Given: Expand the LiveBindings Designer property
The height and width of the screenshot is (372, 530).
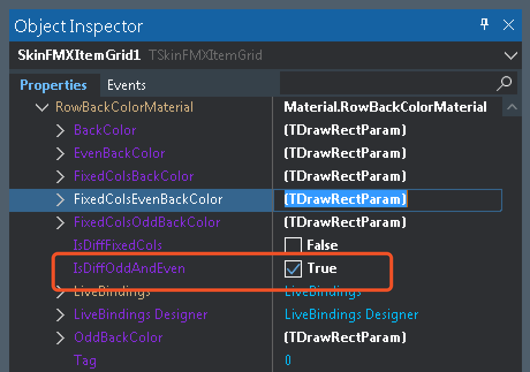Looking at the screenshot, I should coord(60,315).
